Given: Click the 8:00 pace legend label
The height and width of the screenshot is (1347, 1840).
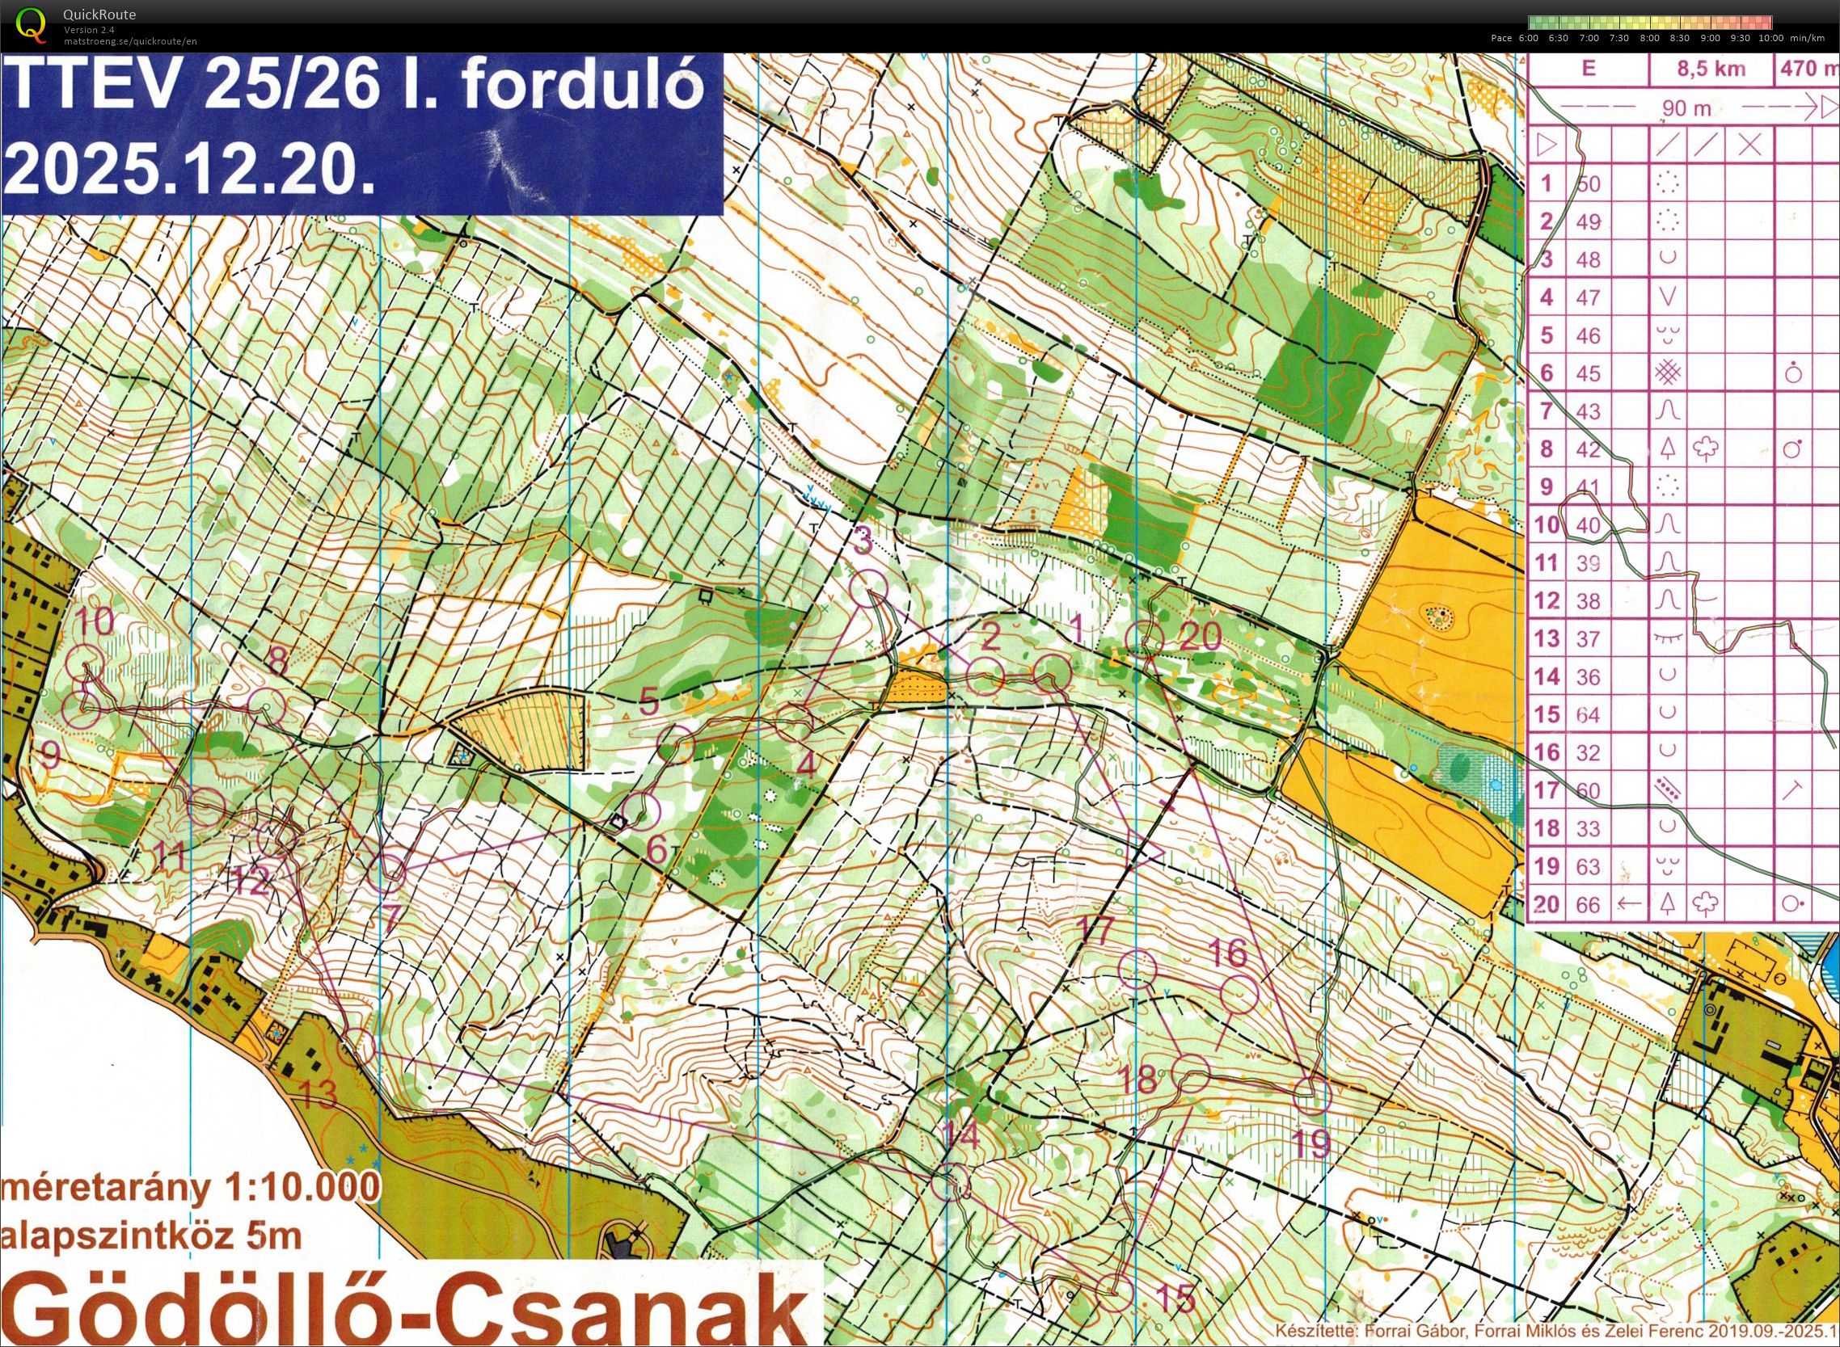Looking at the screenshot, I should point(1648,37).
